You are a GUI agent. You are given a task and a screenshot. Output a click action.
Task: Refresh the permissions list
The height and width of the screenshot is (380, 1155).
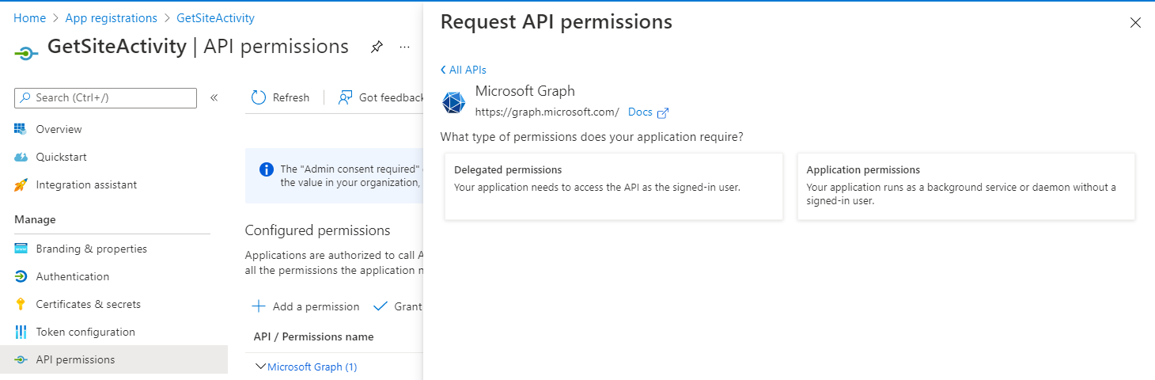coord(280,97)
